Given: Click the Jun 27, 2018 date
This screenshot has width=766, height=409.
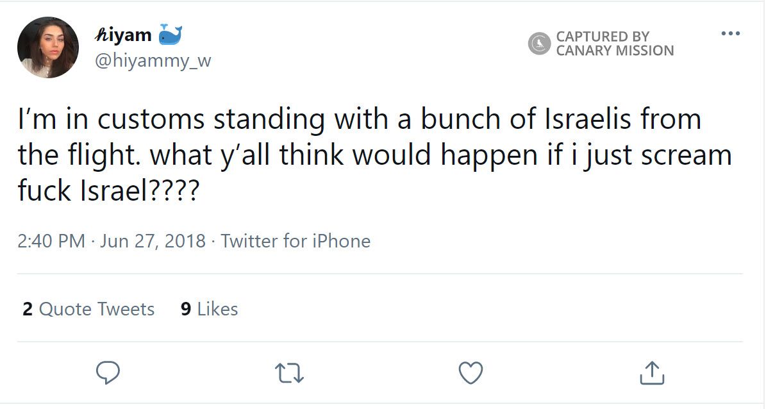Looking at the screenshot, I should point(153,242).
